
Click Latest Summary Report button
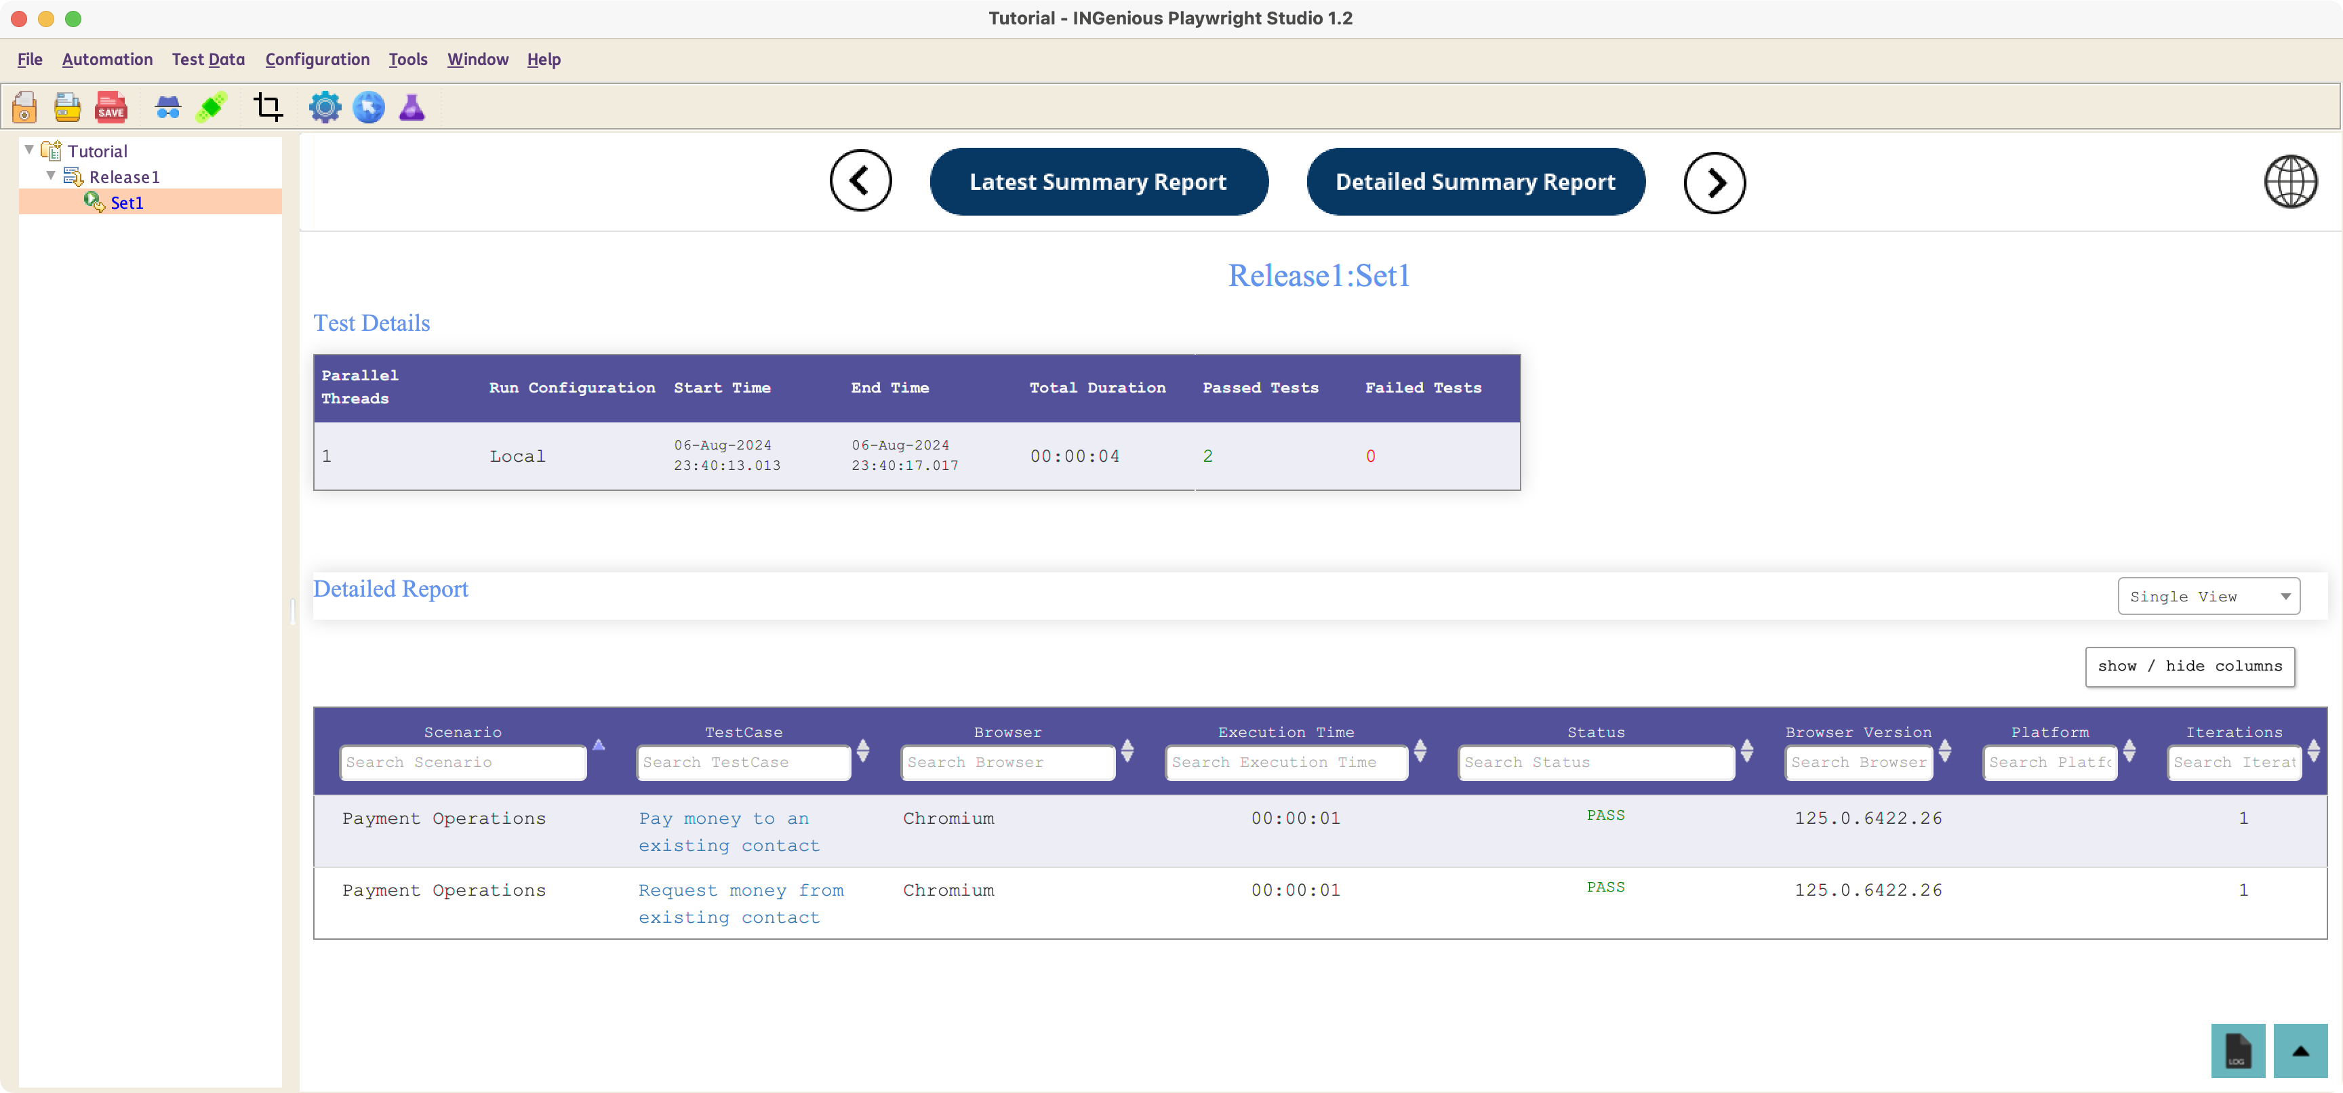point(1098,181)
